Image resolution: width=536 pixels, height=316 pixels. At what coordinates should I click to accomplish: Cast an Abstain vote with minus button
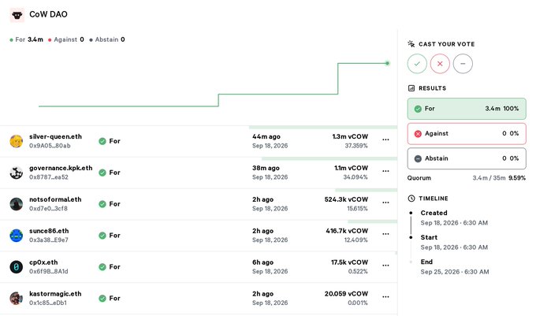point(463,64)
